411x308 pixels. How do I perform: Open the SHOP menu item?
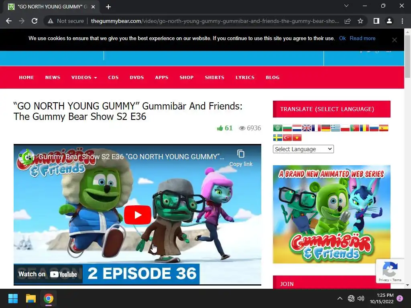coord(187,77)
